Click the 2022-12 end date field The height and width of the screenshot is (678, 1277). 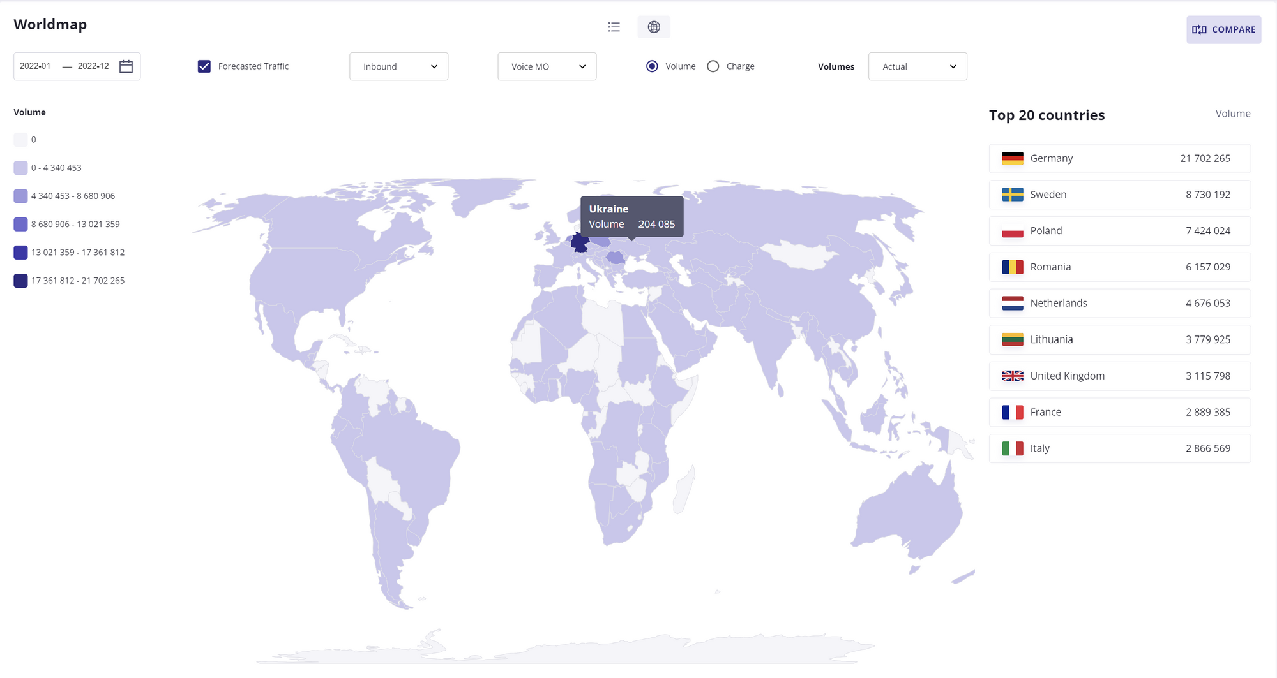[x=93, y=66]
